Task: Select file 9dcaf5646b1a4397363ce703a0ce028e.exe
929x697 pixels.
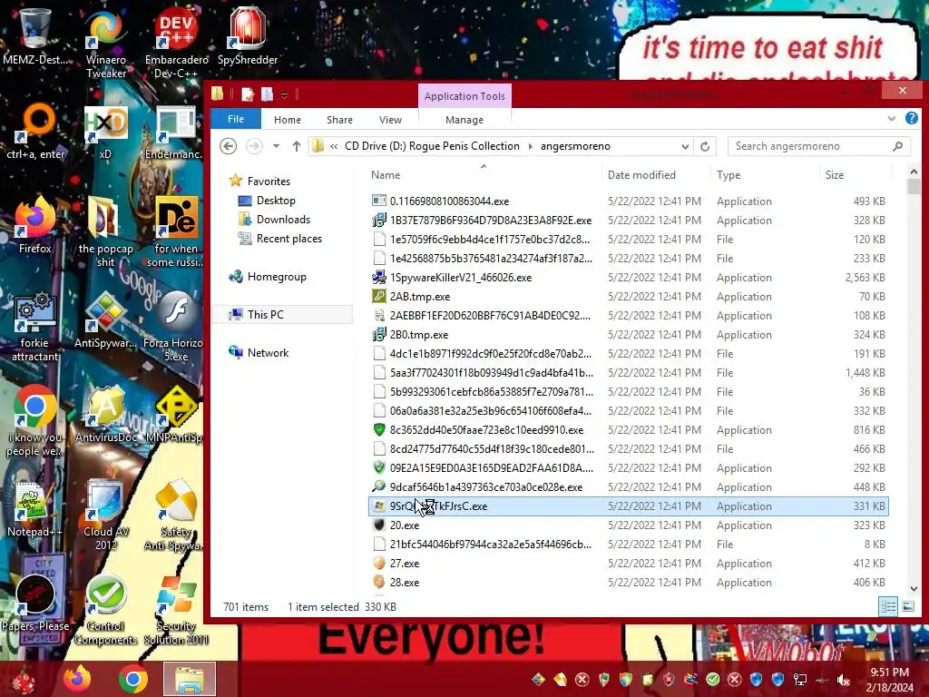Action: [x=628, y=487]
